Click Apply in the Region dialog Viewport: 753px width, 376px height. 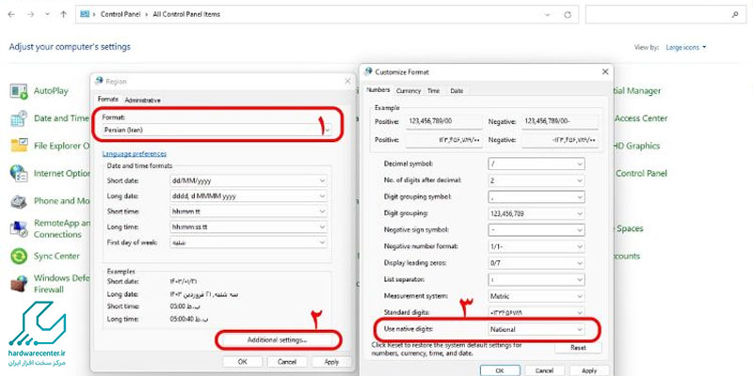[x=331, y=362]
